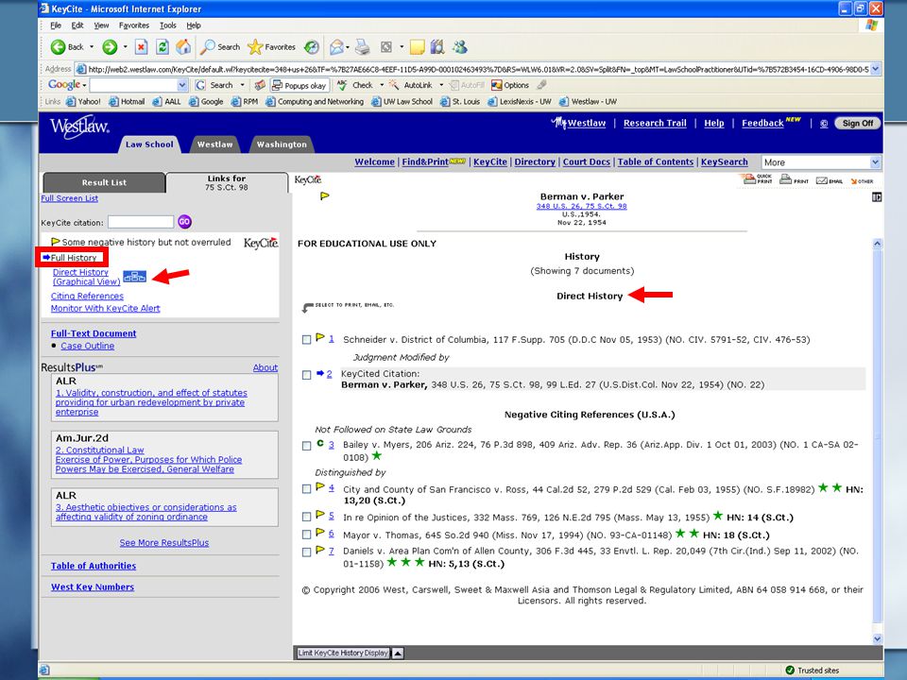Click the Citing References link
Image resolution: width=907 pixels, height=680 pixels.
[x=87, y=296]
